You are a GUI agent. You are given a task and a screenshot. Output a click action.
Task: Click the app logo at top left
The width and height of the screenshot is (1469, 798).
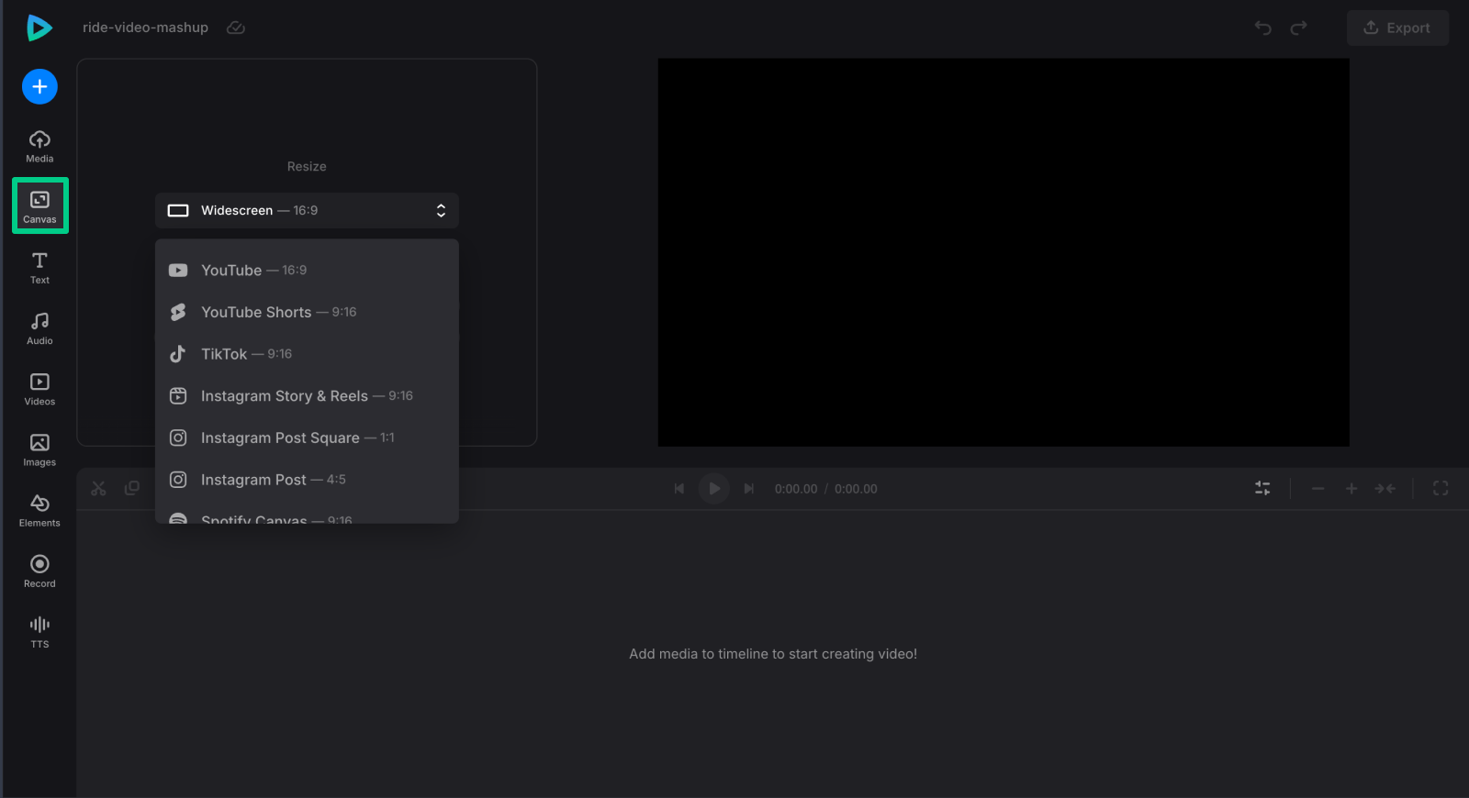[39, 28]
